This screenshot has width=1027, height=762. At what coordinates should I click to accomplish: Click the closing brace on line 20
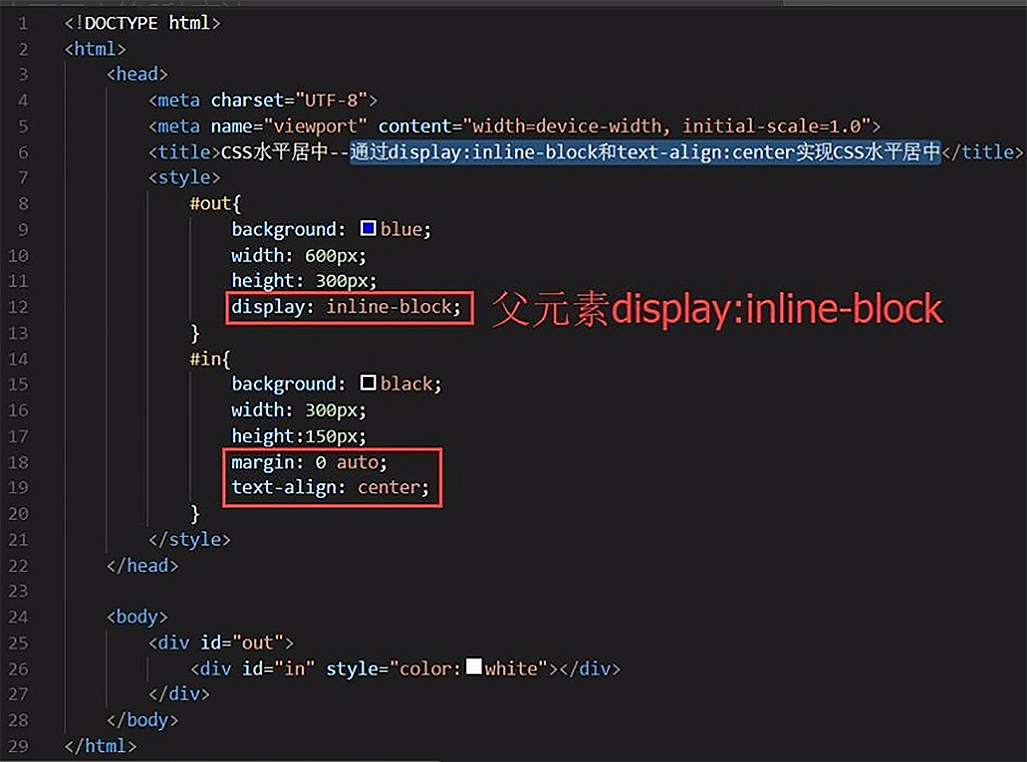click(195, 513)
